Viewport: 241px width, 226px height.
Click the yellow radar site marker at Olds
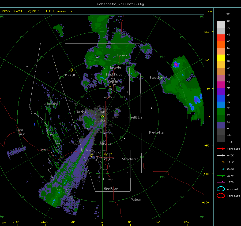[102, 117]
